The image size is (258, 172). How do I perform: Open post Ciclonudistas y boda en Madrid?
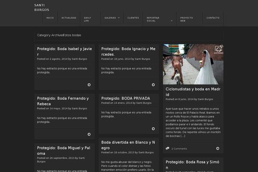click(x=193, y=92)
